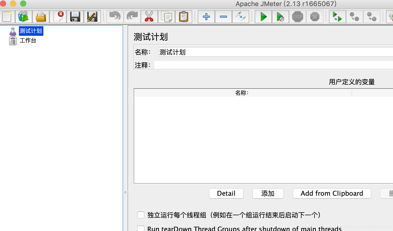Open a file with the folder icon

click(41, 17)
